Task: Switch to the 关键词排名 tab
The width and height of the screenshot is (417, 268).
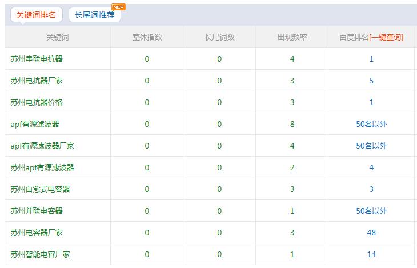Action: (36, 15)
